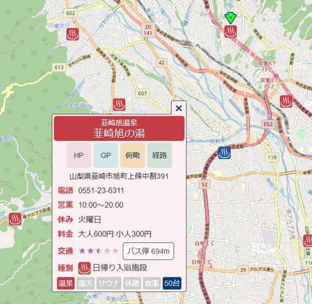Open the onsen marker just above the popup
The width and height of the screenshot is (312, 304).
pos(120,104)
